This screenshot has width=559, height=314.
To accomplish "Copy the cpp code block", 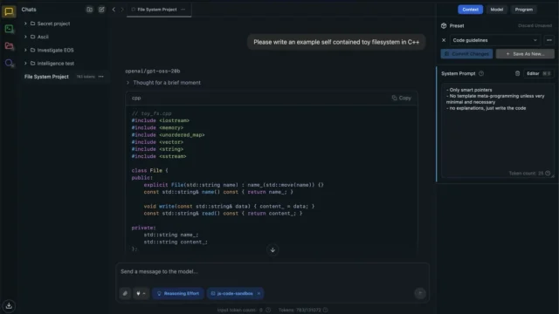I will [402, 98].
